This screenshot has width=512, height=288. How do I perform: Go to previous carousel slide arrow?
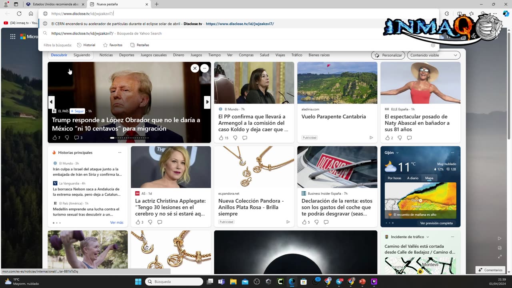point(51,102)
